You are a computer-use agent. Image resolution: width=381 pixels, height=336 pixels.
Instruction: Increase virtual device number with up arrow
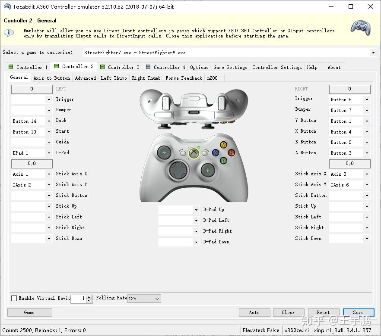[x=89, y=296]
